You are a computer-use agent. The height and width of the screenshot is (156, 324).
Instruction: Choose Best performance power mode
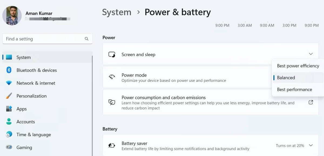[x=294, y=89]
